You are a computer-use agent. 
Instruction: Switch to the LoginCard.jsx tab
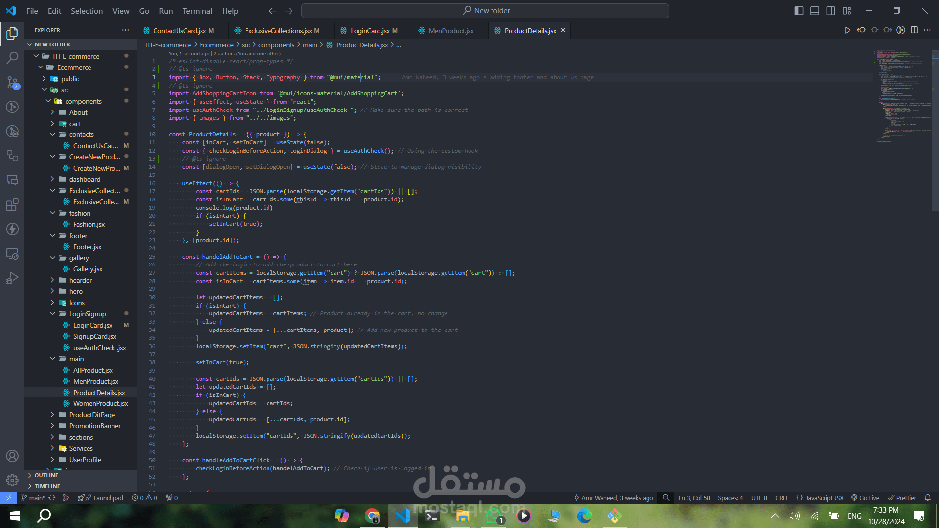370,31
